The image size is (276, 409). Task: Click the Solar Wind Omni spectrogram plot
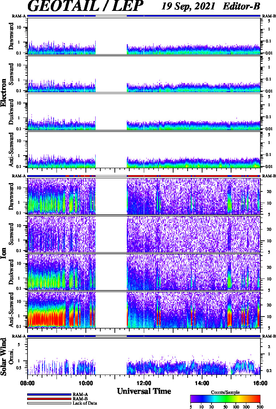pyautogui.click(x=144, y=357)
